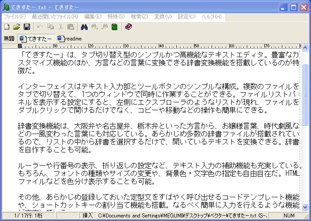
Task: Click text line starting ダブルクリックで開ける
Action: [x=143, y=110]
